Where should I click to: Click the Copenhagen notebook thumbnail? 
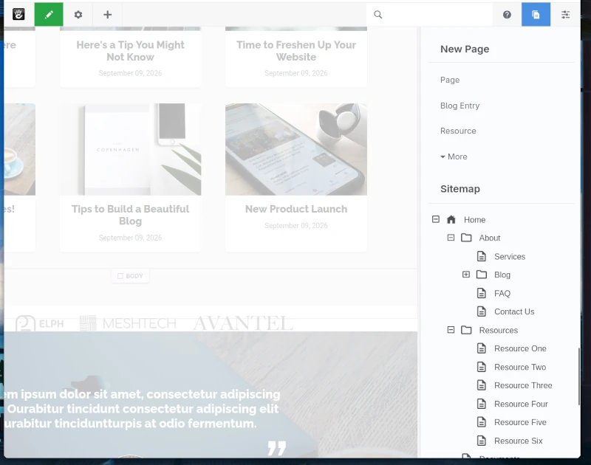click(131, 149)
